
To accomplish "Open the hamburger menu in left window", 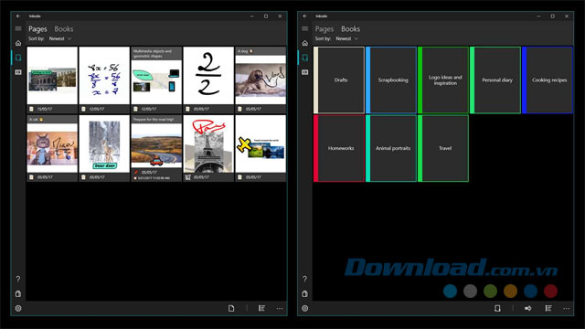I will click(x=18, y=28).
